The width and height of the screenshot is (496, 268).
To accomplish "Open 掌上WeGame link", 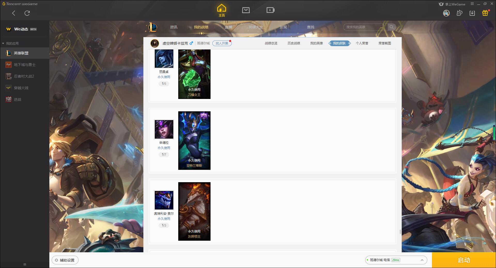I will (x=452, y=4).
